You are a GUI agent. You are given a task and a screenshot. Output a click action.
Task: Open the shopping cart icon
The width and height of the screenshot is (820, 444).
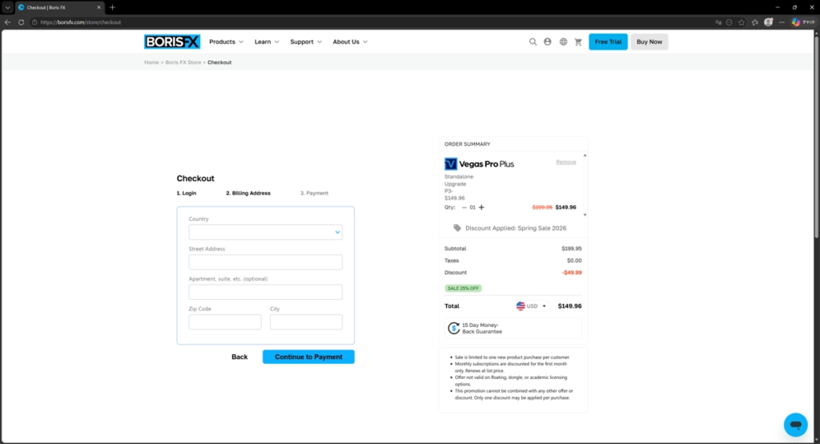(578, 42)
